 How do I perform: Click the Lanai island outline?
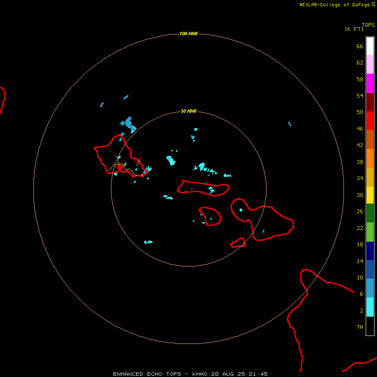coord(210,217)
